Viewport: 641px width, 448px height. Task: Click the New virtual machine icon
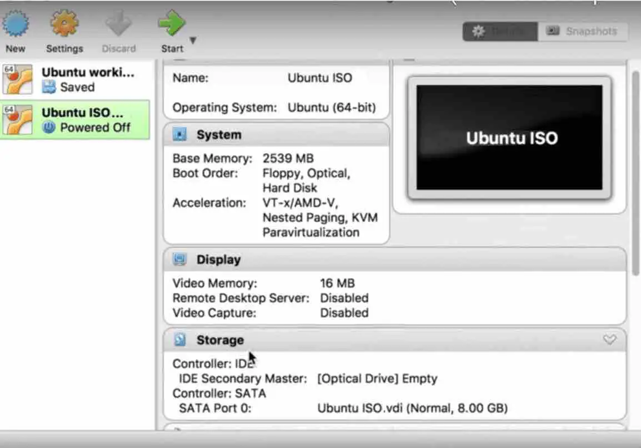[x=16, y=23]
